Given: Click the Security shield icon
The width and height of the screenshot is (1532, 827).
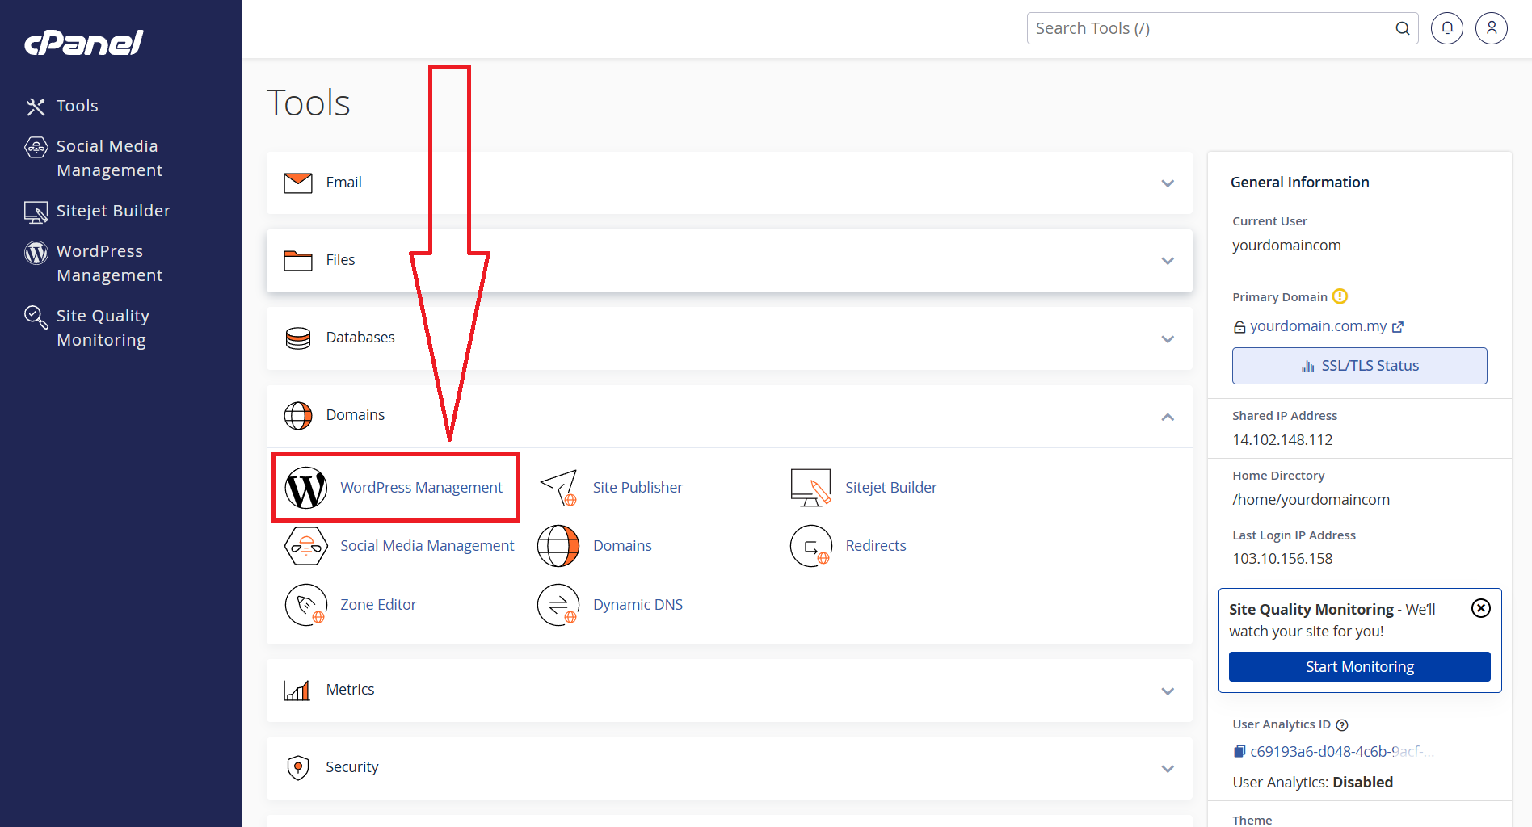Looking at the screenshot, I should pyautogui.click(x=298, y=767).
